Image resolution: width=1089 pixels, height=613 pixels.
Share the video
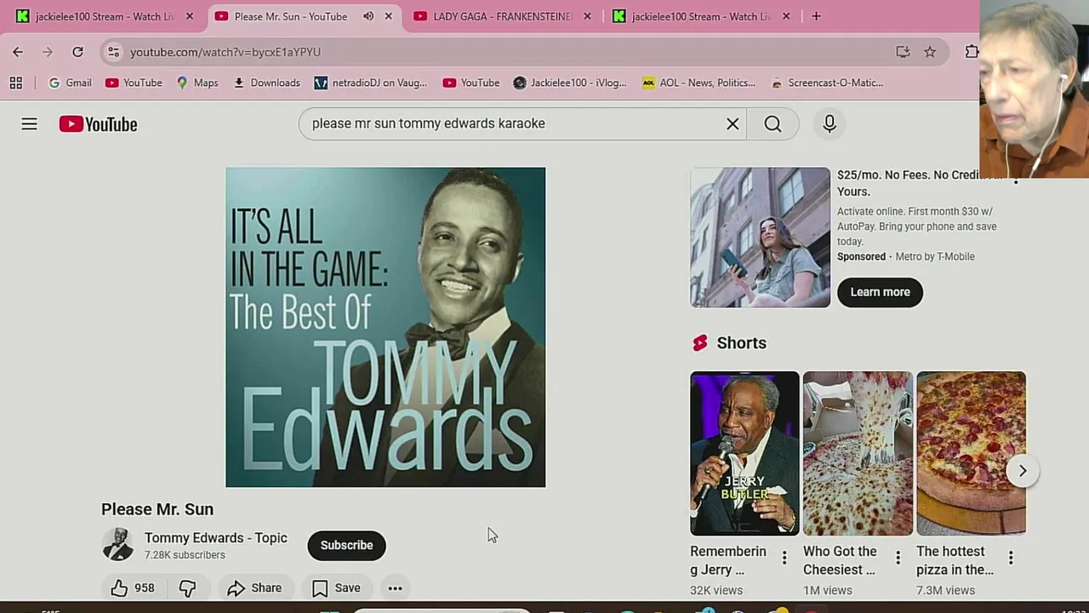pyautogui.click(x=254, y=587)
